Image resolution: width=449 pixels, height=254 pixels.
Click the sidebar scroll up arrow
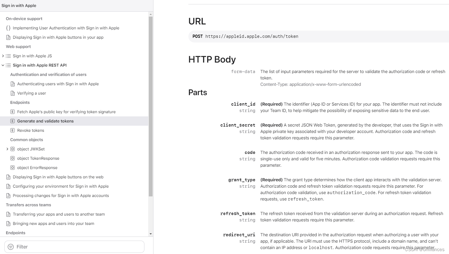coord(151,14)
